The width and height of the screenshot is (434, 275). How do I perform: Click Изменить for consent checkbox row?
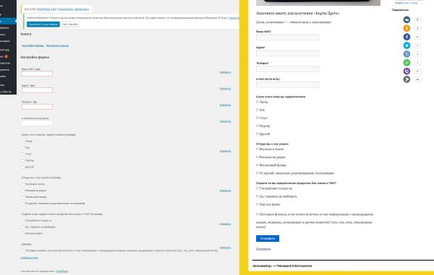tap(225, 248)
